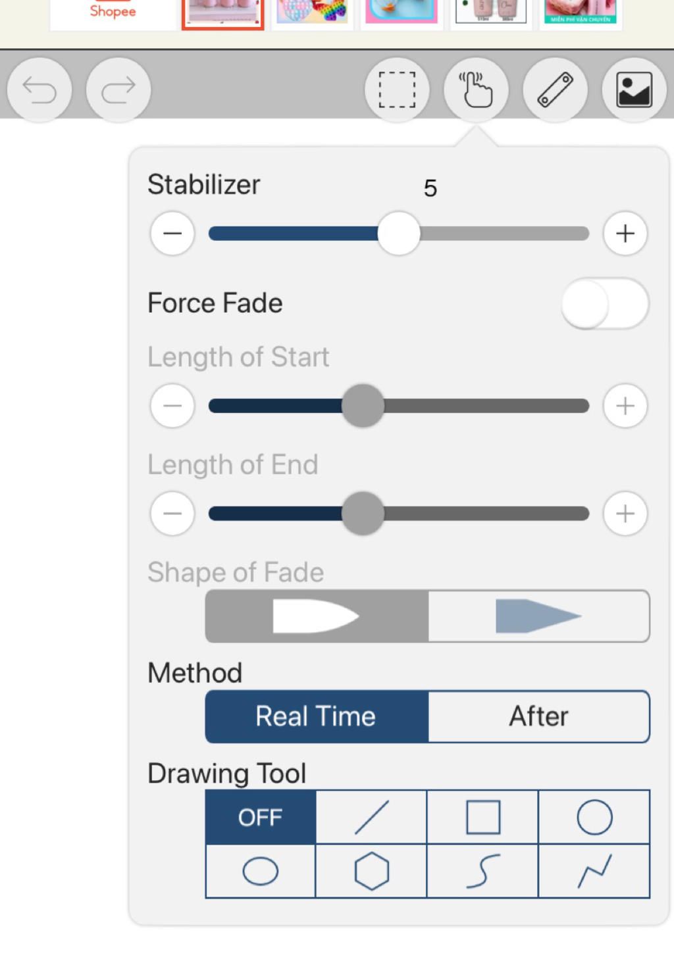The width and height of the screenshot is (674, 961).
Task: Select the bezier curve drawing tool
Action: click(482, 872)
